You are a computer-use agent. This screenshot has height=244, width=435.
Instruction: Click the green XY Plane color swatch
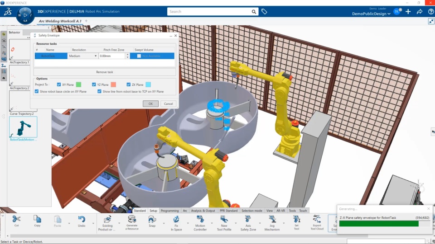[78, 84]
